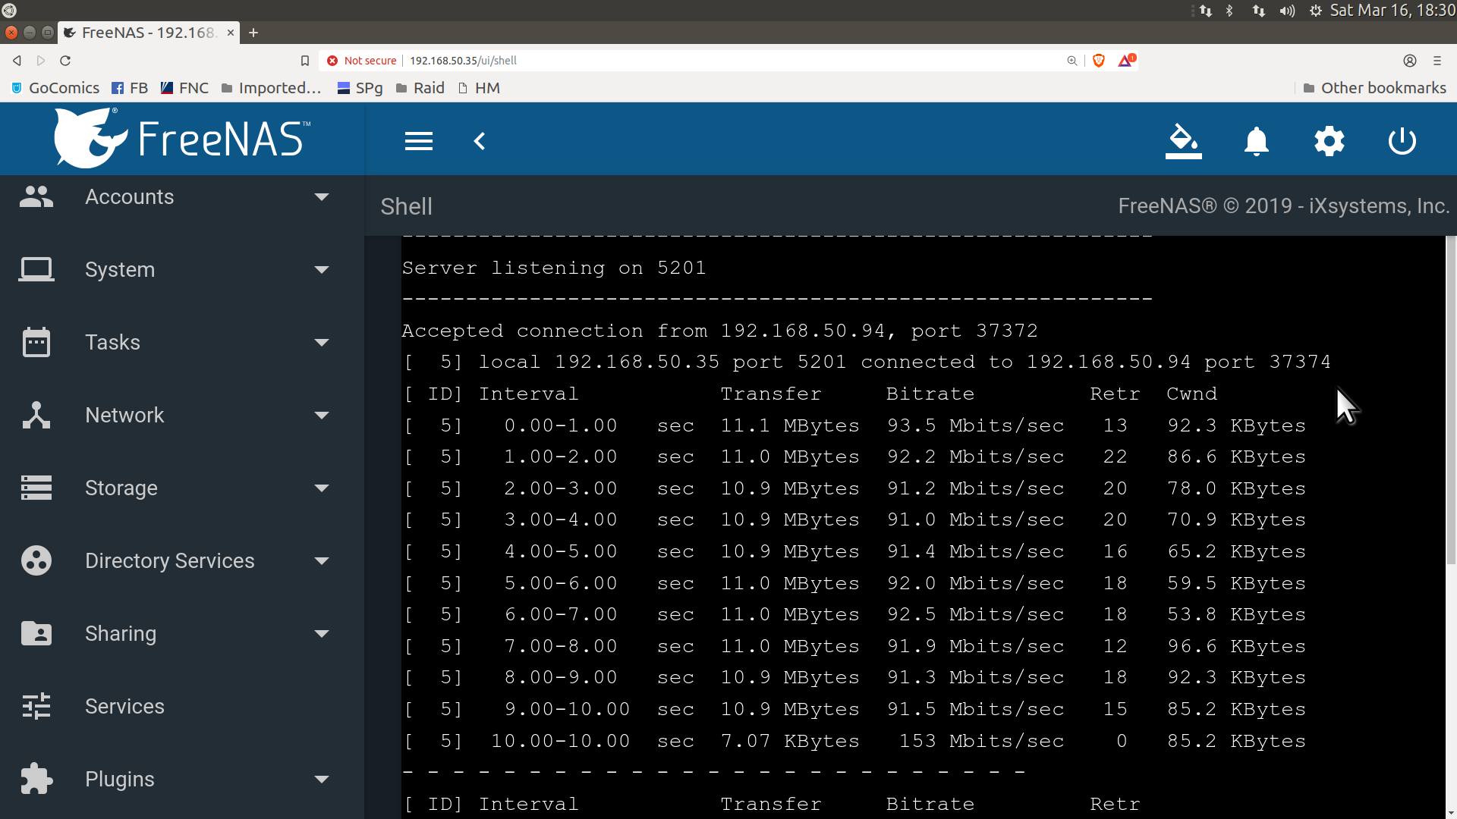Image resolution: width=1457 pixels, height=819 pixels.
Task: Reload the page
Action: pyautogui.click(x=65, y=61)
